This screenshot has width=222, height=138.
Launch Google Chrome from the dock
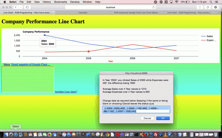107,135
